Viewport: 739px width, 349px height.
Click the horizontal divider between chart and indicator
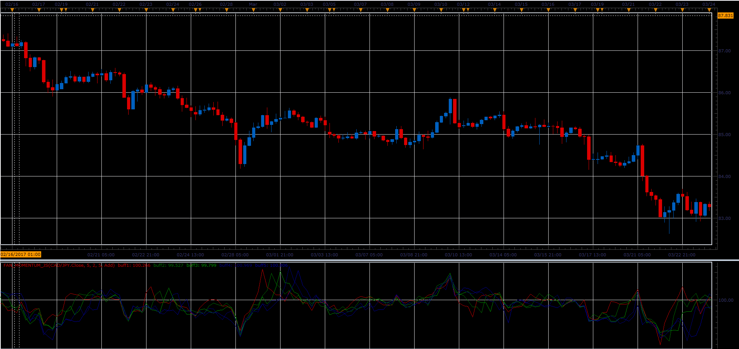369,260
